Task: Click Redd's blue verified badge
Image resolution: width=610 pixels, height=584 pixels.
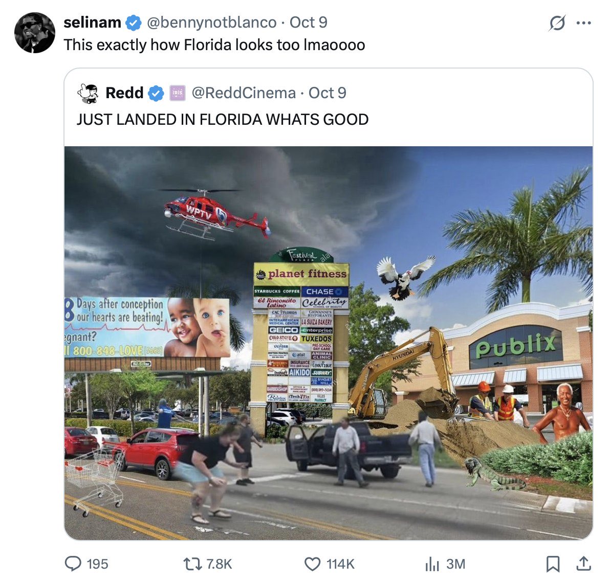Action: tap(156, 93)
